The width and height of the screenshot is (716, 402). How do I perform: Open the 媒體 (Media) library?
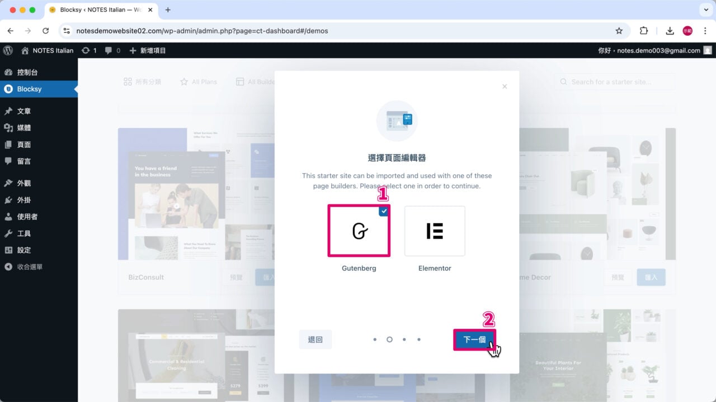(25, 127)
